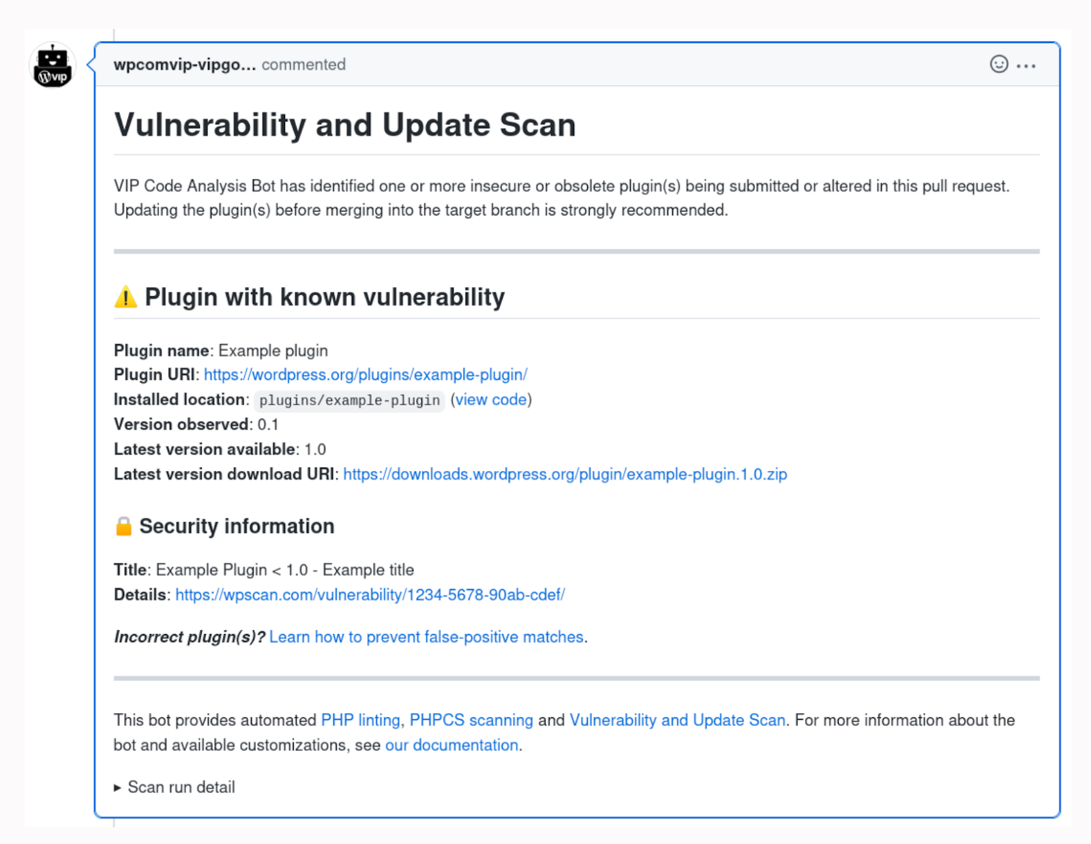Screen dimensions: 1091x844
Task: Open the wpscan vulnerability details page
Action: (370, 594)
